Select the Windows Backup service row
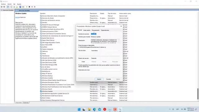The height and width of the screenshot is (112, 199). [x=47, y=76]
